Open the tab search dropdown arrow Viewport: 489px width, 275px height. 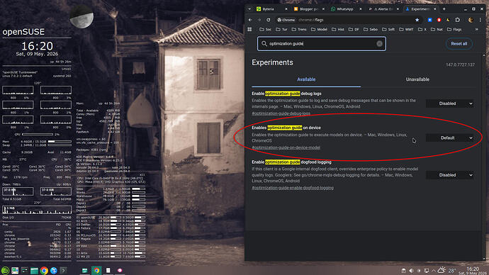(249, 9)
